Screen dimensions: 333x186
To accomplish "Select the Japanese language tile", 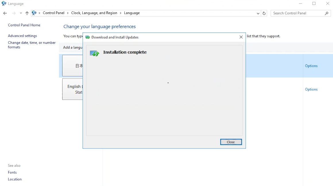I will tap(73, 66).
